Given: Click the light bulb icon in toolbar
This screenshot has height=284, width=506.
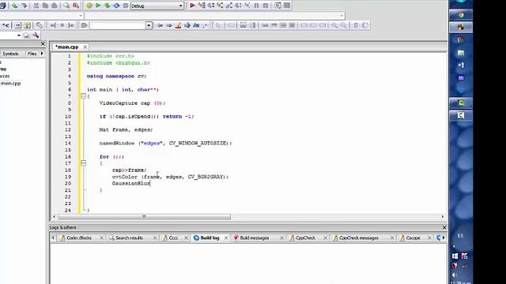Looking at the screenshot, I should pos(27,25).
